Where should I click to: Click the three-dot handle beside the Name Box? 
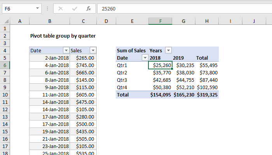[x=47, y=9]
